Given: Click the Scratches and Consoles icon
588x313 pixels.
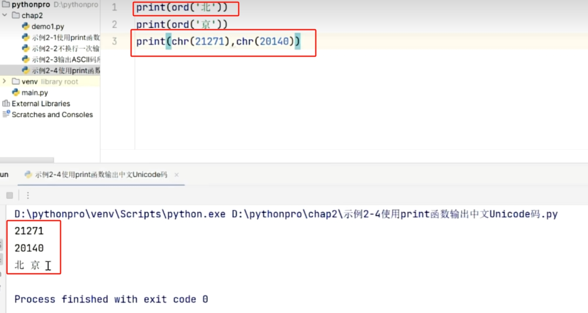Looking at the screenshot, I should click(6, 114).
